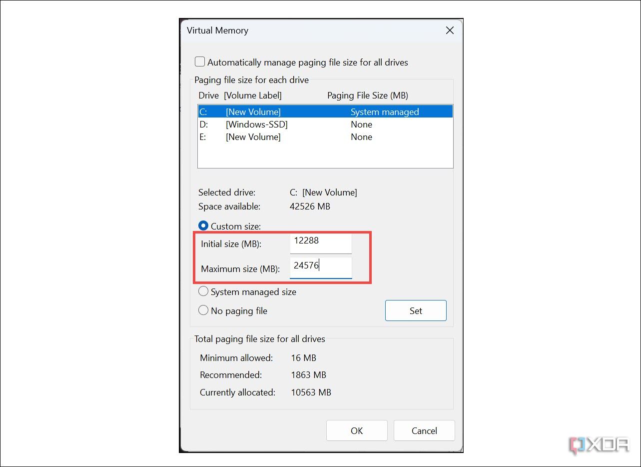Click the Cancel button
Screen dimensions: 641x467
pyautogui.click(x=424, y=430)
